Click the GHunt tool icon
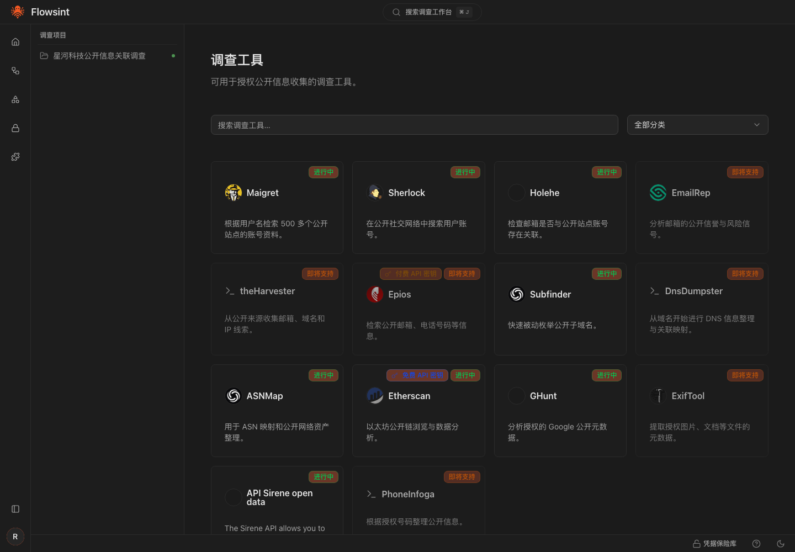Viewport: 795px width, 552px height. [517, 396]
